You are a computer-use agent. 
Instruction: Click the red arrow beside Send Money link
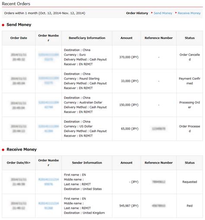point(152,13)
